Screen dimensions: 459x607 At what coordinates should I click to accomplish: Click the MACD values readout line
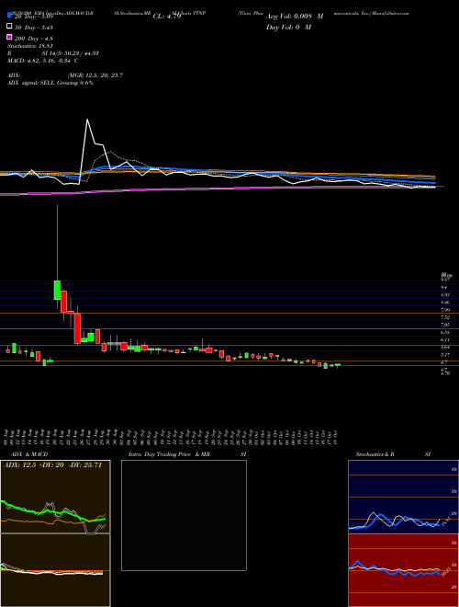[43, 61]
